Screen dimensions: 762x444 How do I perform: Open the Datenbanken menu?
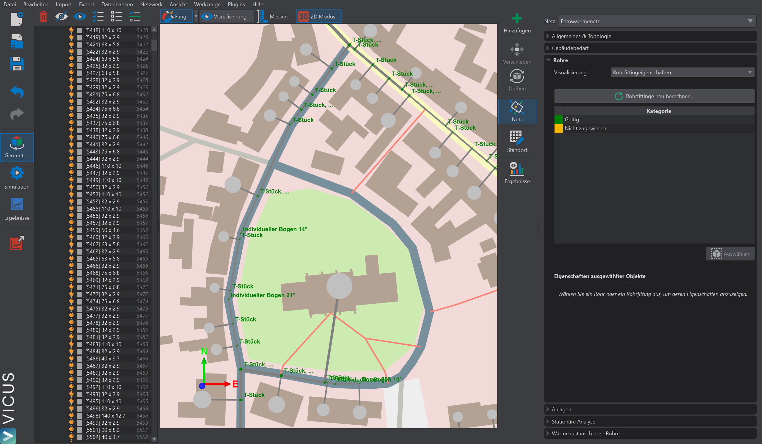(117, 4)
